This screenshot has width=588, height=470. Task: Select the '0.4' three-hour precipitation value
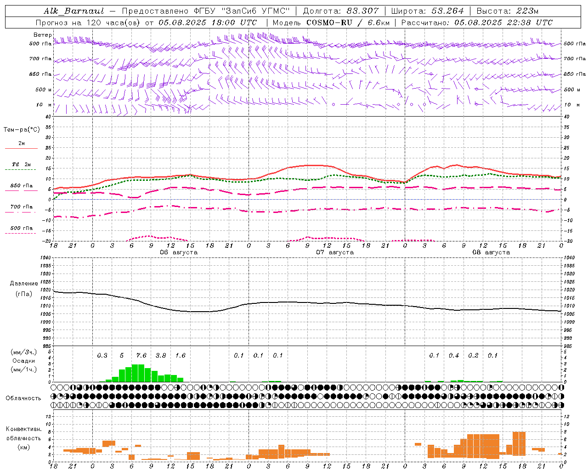tap(454, 356)
